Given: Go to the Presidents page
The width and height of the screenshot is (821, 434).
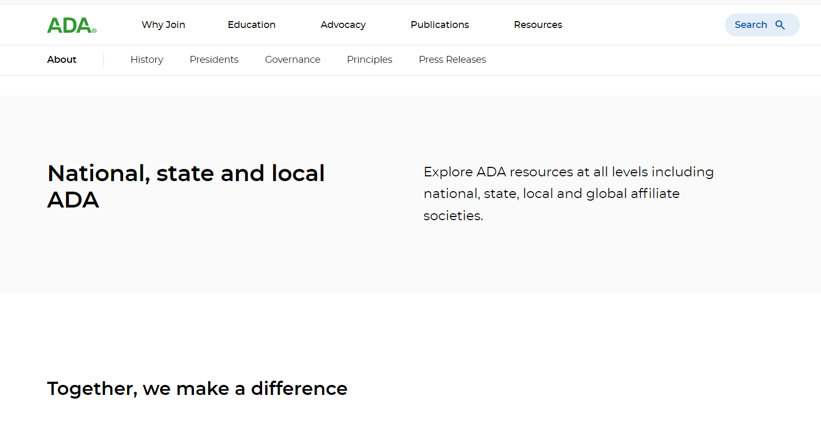Looking at the screenshot, I should tap(214, 60).
